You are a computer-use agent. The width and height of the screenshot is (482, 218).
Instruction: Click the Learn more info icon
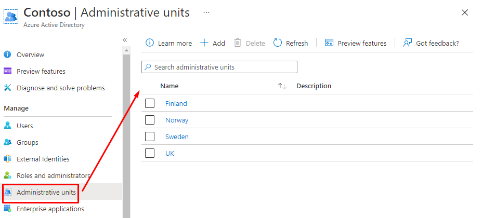[150, 43]
